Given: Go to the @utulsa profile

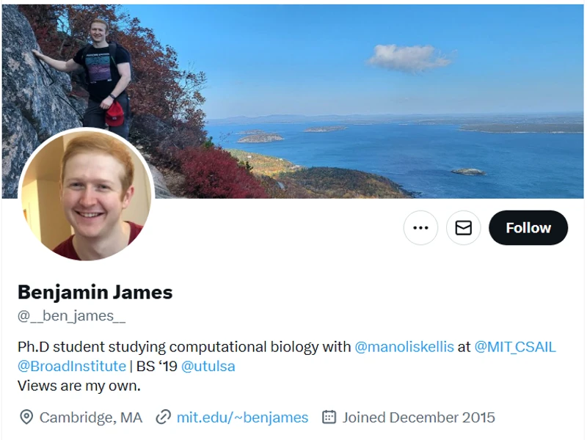Looking at the screenshot, I should 208,365.
